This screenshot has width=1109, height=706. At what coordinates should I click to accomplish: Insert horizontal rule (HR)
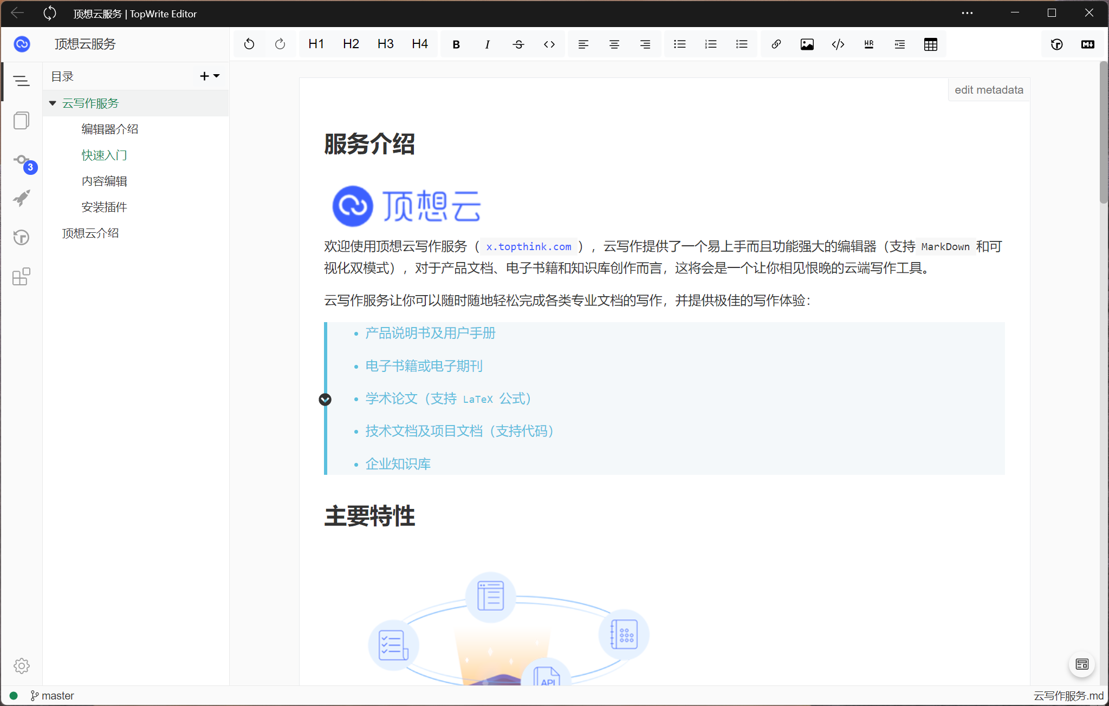(869, 44)
